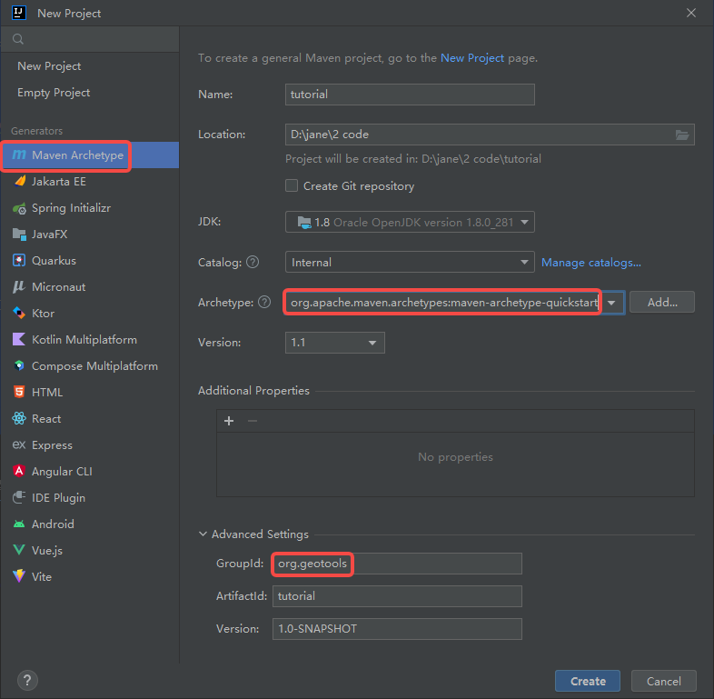Open the help button at bottom left
This screenshot has width=714, height=699.
click(x=27, y=681)
